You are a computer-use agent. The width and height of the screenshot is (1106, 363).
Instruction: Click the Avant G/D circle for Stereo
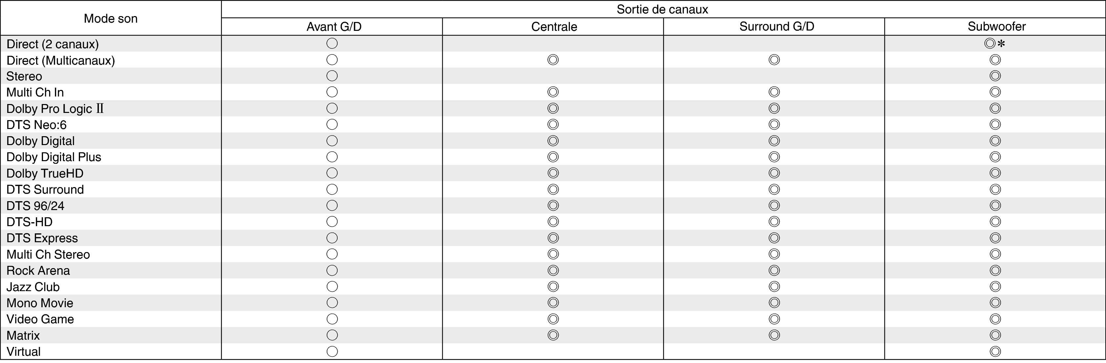click(332, 76)
